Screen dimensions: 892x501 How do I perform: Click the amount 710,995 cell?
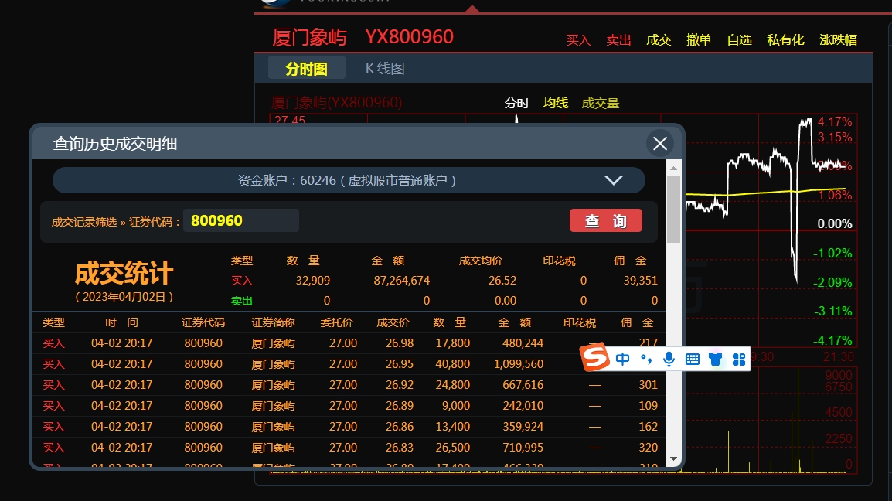[x=523, y=448]
